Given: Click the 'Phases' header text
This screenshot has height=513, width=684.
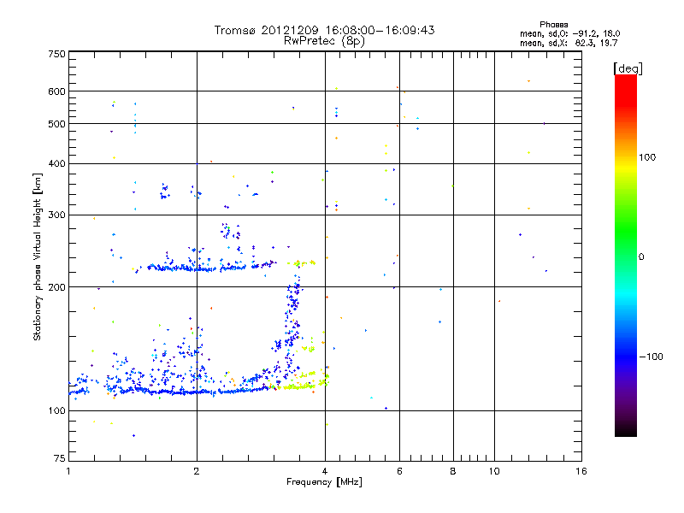Looking at the screenshot, I should click(x=553, y=25).
